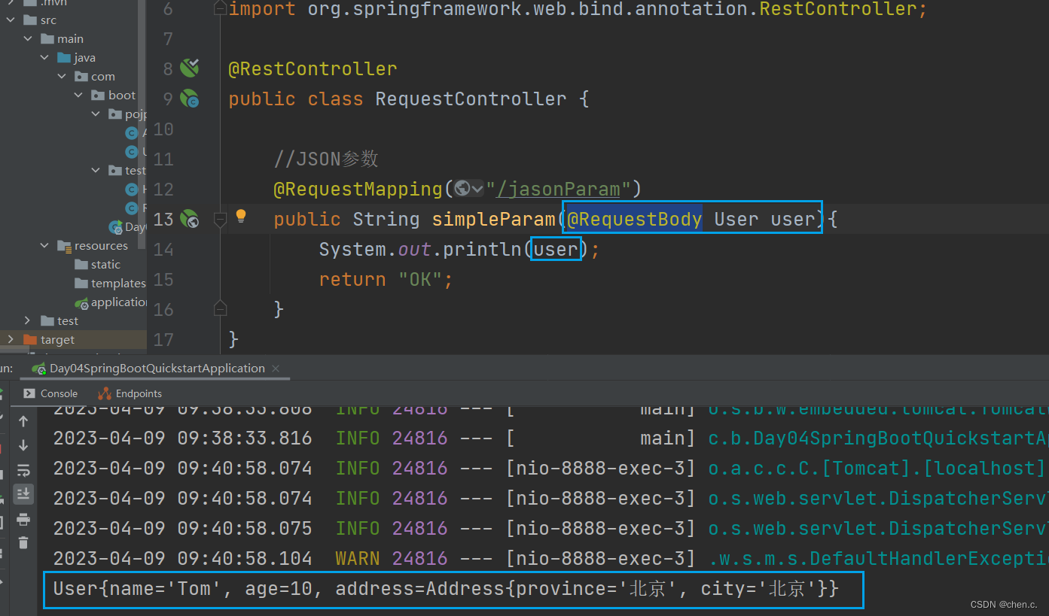Screen dimensions: 1049x616
Task: Toggle soft-wrap in the console toolbar
Action: pyautogui.click(x=23, y=470)
